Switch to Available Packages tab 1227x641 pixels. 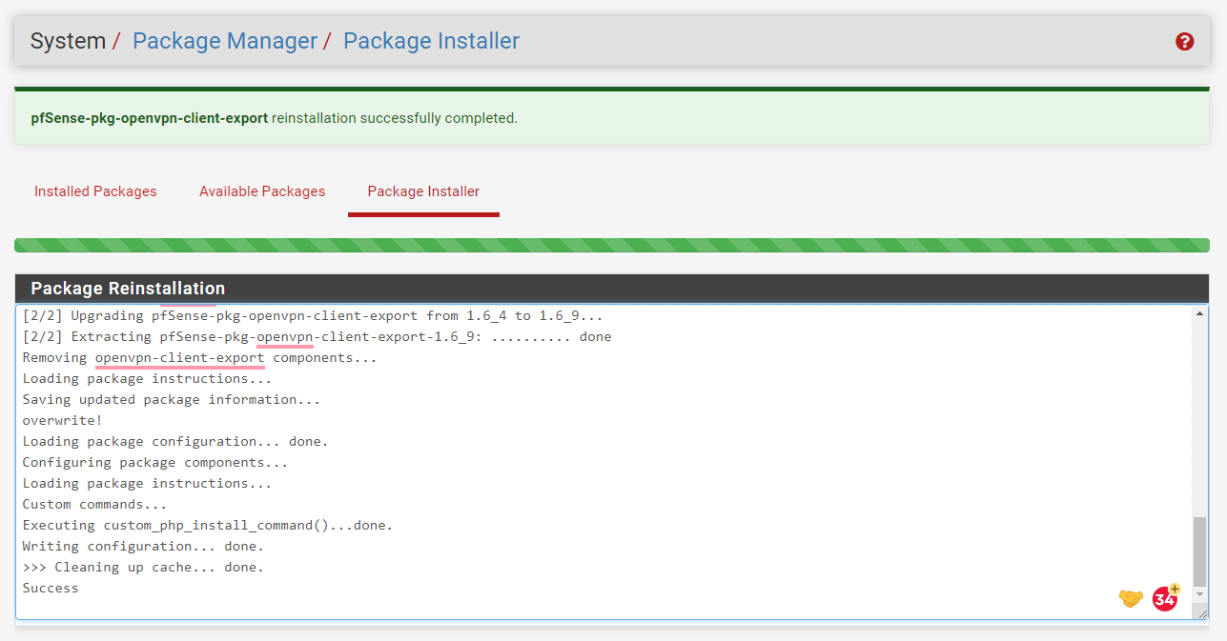pyautogui.click(x=262, y=191)
